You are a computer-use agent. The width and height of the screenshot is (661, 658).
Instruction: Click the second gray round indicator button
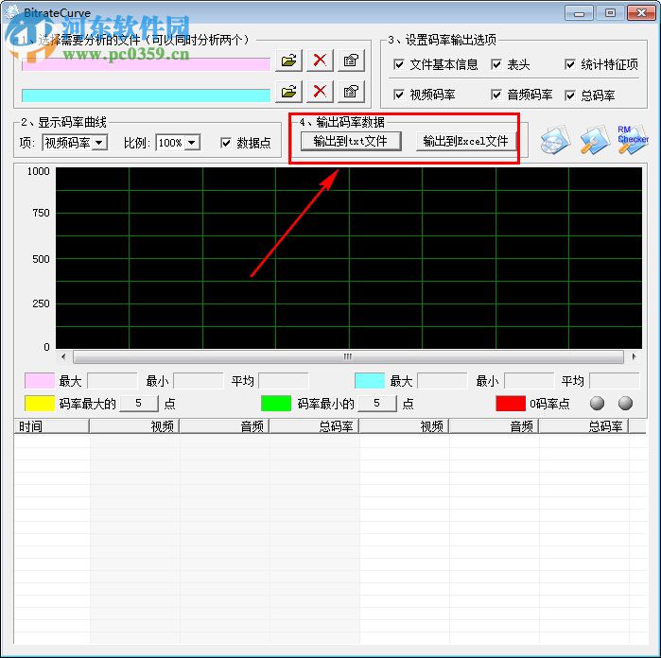point(625,403)
